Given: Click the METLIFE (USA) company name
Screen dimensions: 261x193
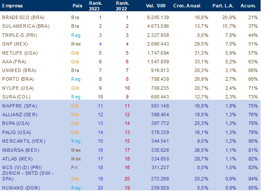Looking at the screenshot, I should (x=19, y=52).
